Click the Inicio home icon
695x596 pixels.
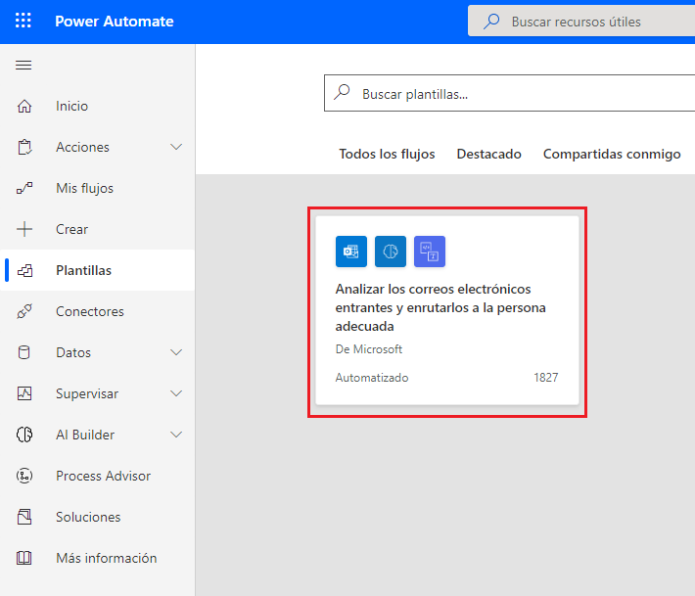[x=24, y=106]
